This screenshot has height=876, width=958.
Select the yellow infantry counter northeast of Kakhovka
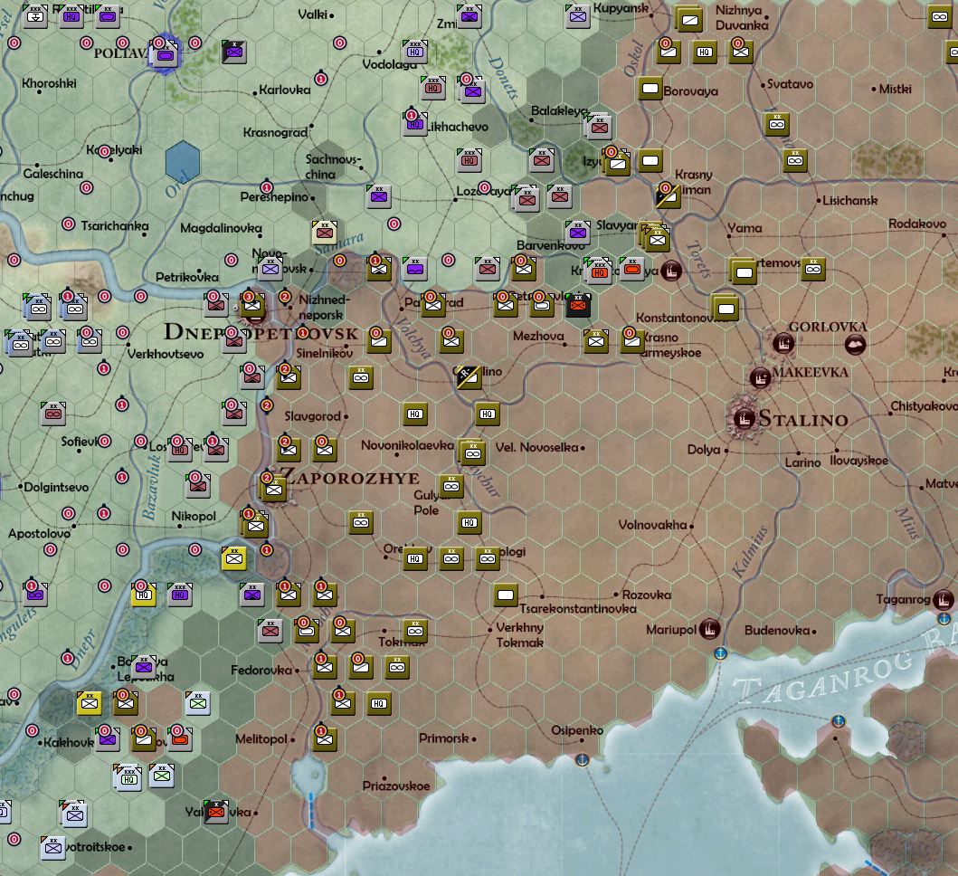point(90,703)
